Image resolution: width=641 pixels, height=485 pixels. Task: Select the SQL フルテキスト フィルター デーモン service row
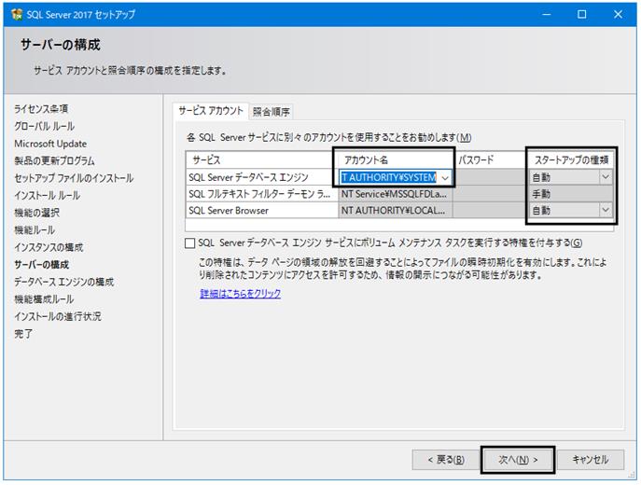tap(261, 194)
